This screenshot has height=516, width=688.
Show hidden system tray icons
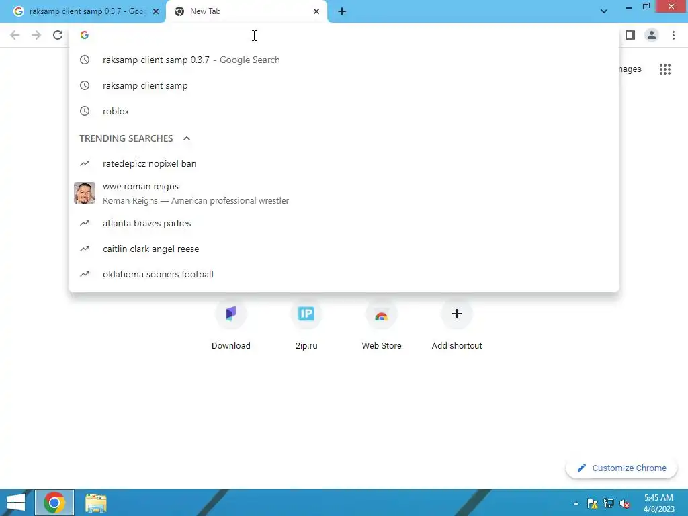click(576, 504)
